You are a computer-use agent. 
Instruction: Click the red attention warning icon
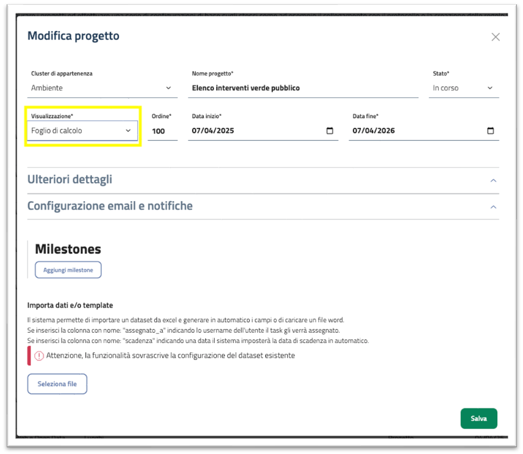tap(39, 355)
